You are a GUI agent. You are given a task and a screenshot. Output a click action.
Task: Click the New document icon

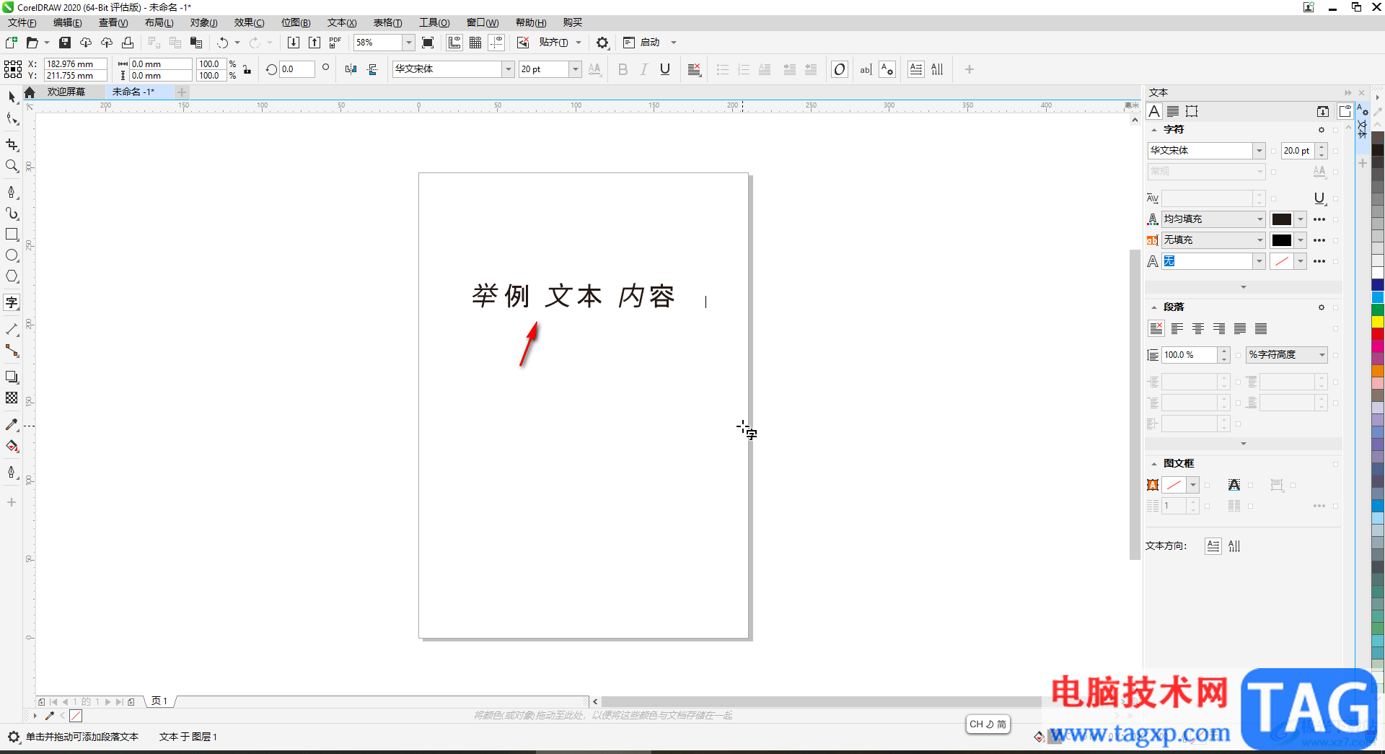[12, 43]
